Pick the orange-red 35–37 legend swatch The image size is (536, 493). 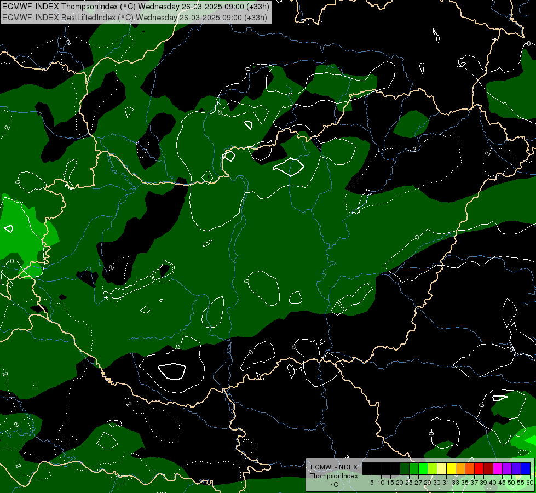click(x=470, y=468)
